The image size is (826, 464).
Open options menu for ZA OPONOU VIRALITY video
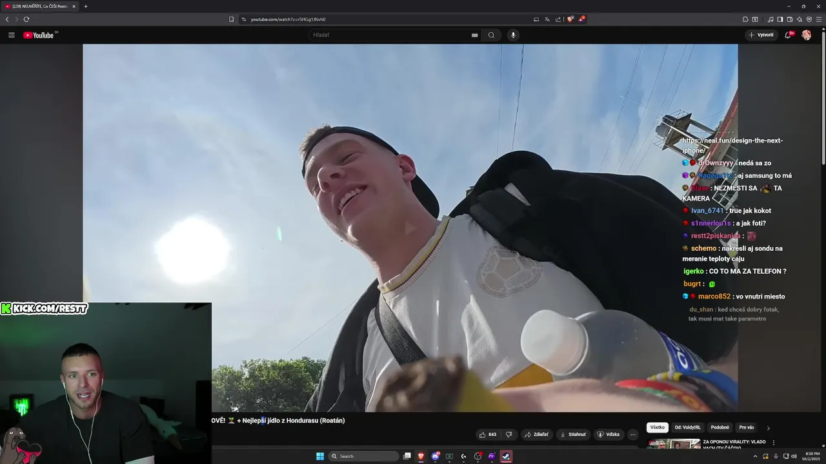(774, 443)
